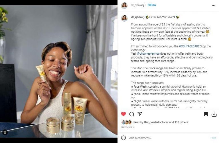Open the three-dot more options menu
This screenshot has height=143, width=219.
(214, 5)
